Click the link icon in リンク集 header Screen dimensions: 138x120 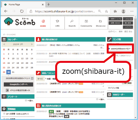click(110, 39)
